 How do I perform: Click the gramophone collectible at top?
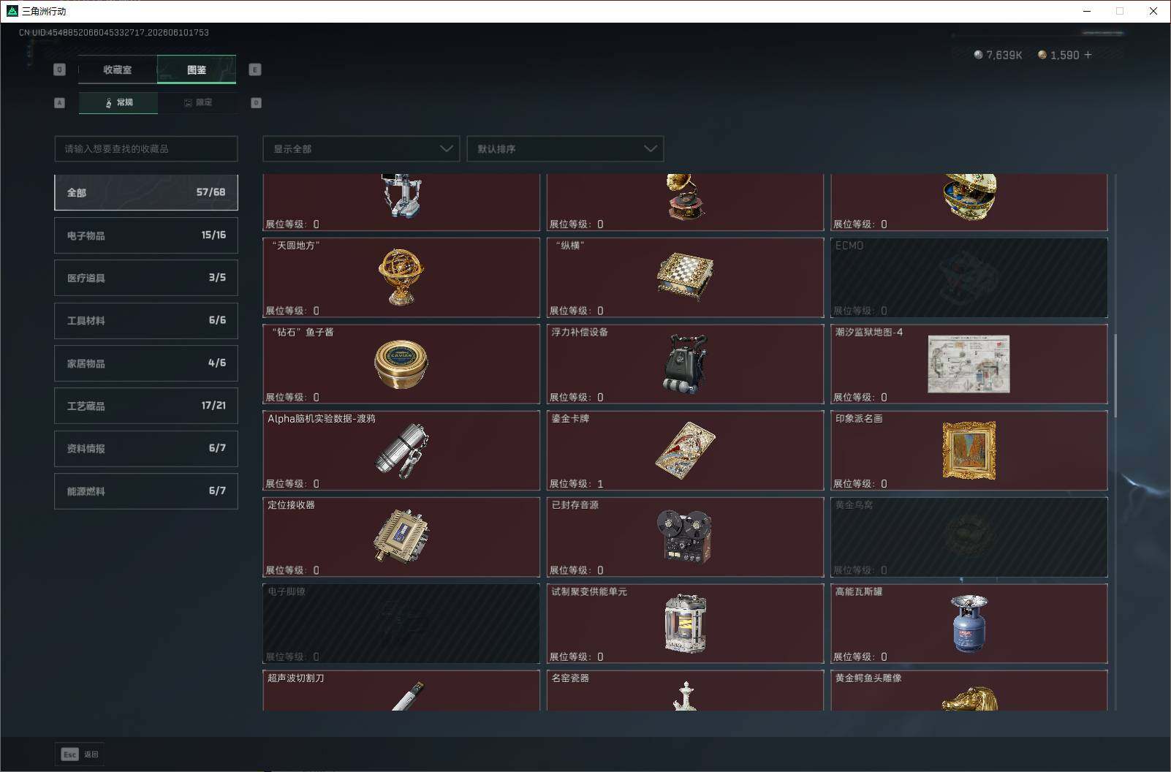[x=685, y=203]
